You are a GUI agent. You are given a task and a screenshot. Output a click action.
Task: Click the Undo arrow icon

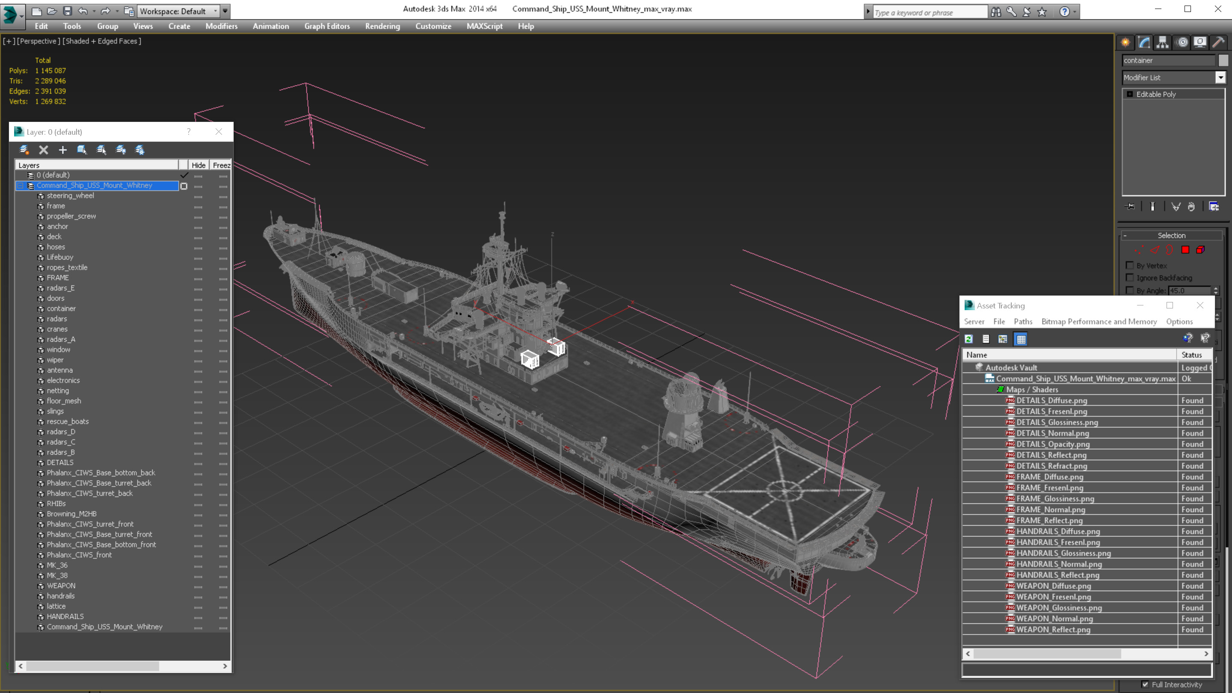click(83, 11)
